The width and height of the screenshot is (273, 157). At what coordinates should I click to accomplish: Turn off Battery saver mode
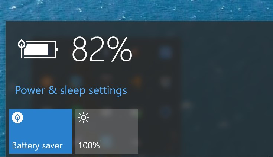tap(40, 131)
